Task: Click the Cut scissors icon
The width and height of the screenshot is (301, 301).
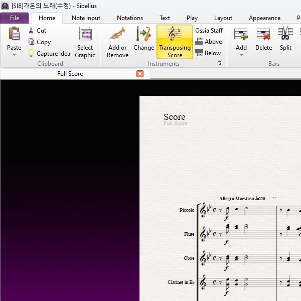Action: pos(32,31)
